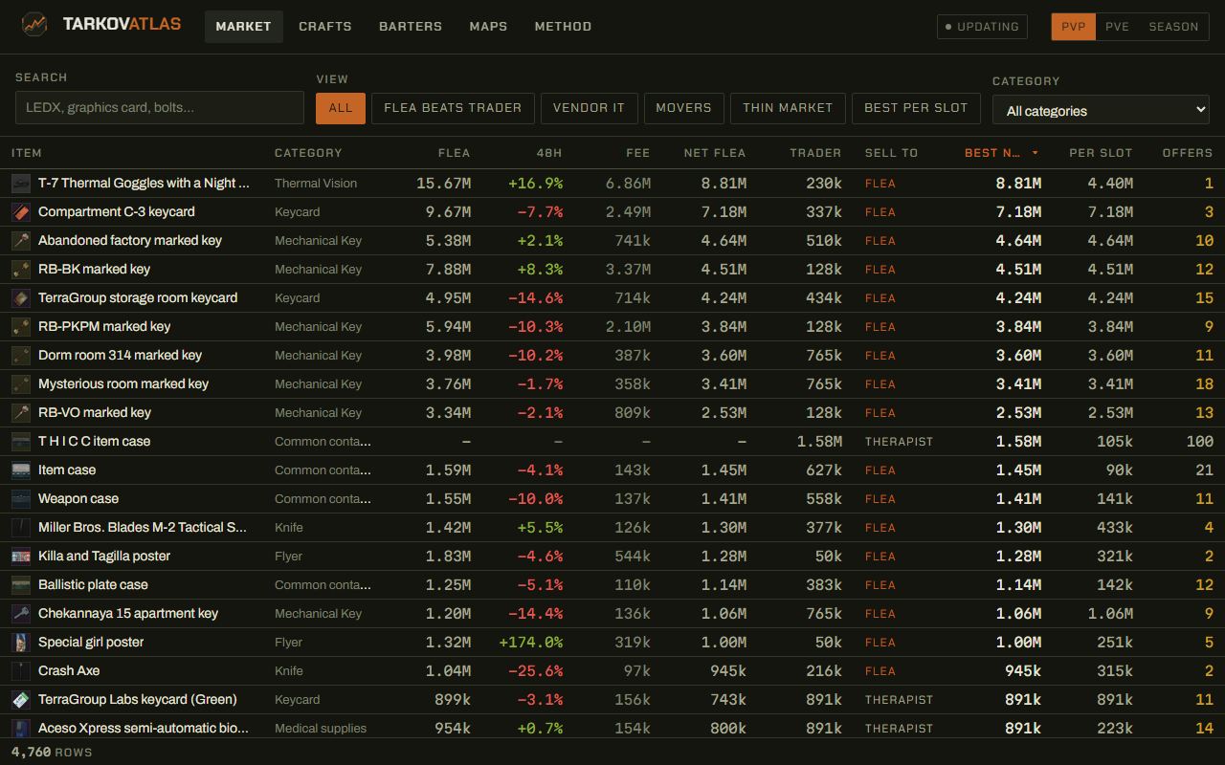The width and height of the screenshot is (1225, 765).
Task: Click the TerraGroup storage room keycard icon
Action: point(21,297)
